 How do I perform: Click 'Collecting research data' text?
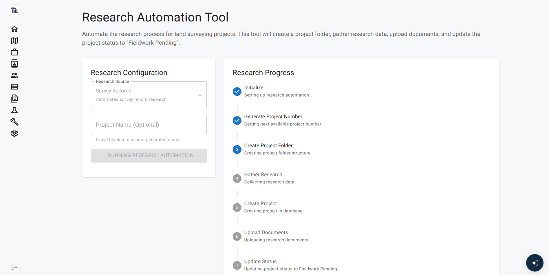pos(269,182)
